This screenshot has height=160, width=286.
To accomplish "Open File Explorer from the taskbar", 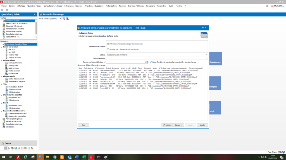I will [x=47, y=157].
